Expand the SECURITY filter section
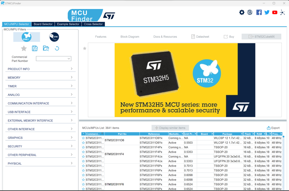 click(41, 146)
